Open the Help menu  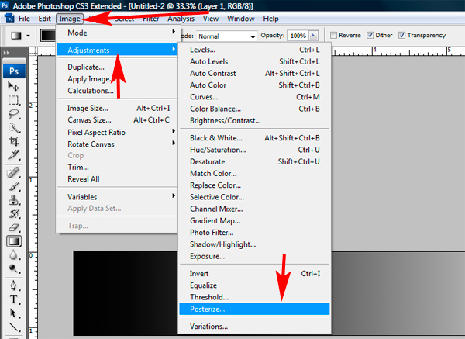(270, 19)
